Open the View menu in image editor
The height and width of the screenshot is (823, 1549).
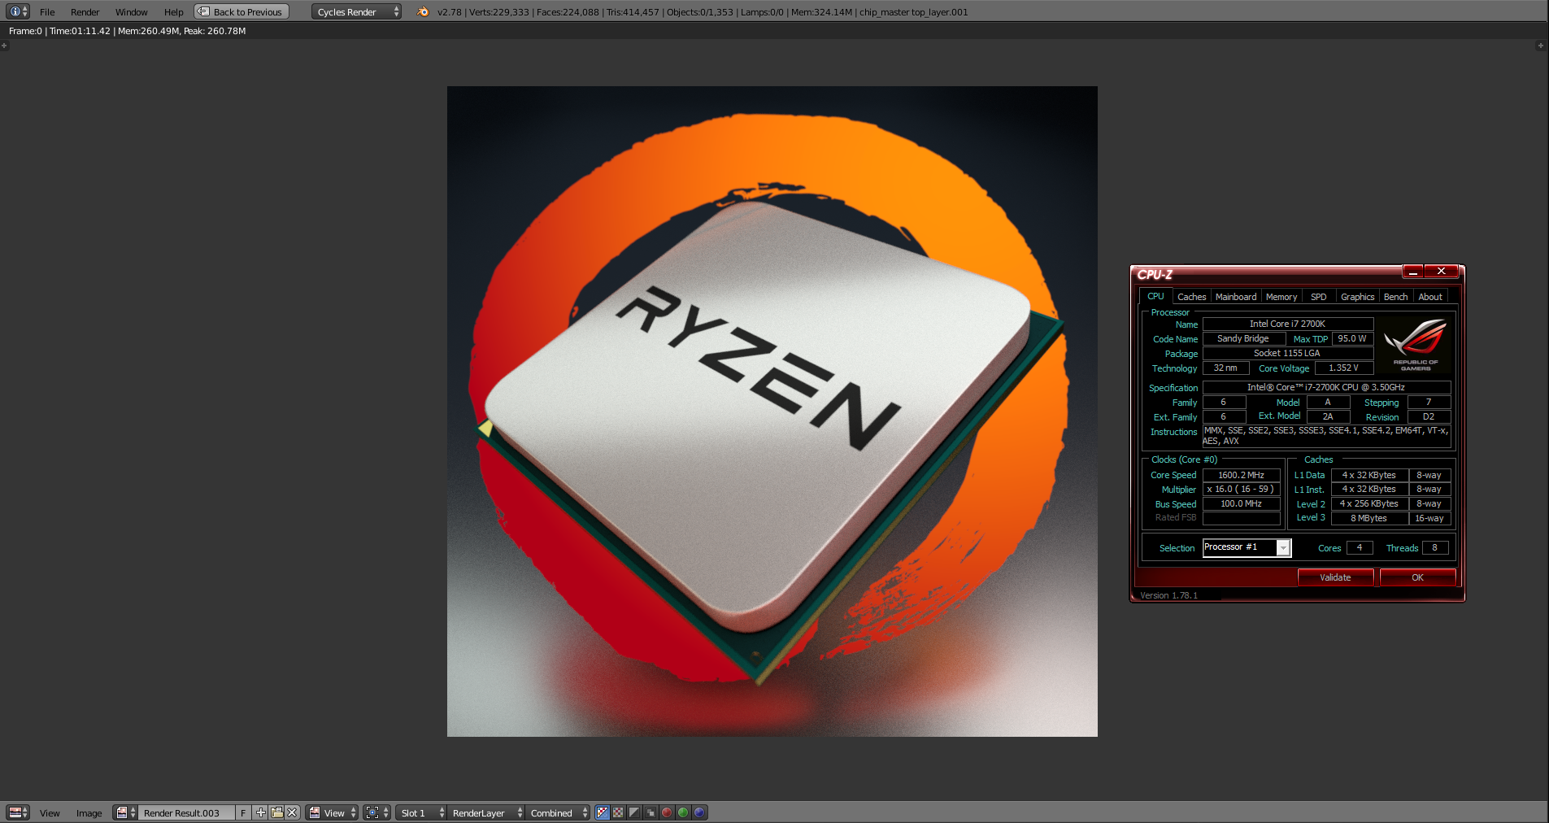point(50,813)
